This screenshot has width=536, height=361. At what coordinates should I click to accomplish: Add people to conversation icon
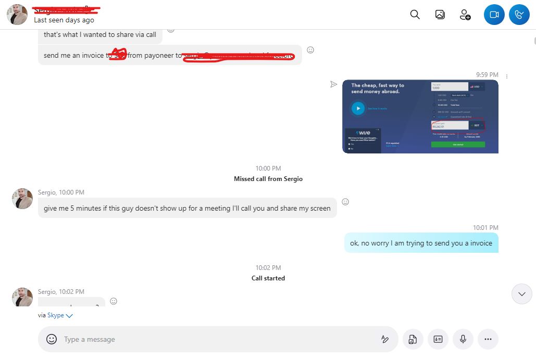tap(465, 15)
